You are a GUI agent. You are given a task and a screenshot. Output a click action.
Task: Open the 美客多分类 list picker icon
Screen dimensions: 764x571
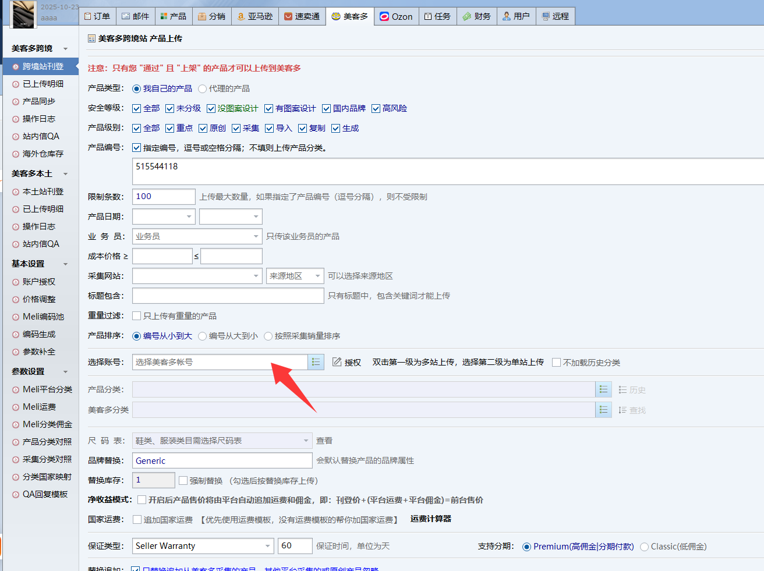603,410
